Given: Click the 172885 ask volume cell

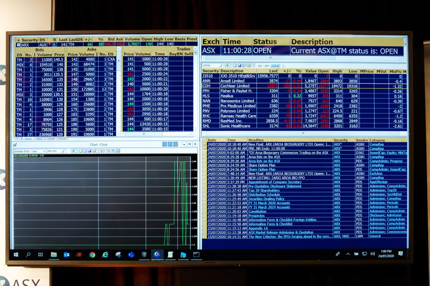Looking at the screenshot, I should 86,89.
